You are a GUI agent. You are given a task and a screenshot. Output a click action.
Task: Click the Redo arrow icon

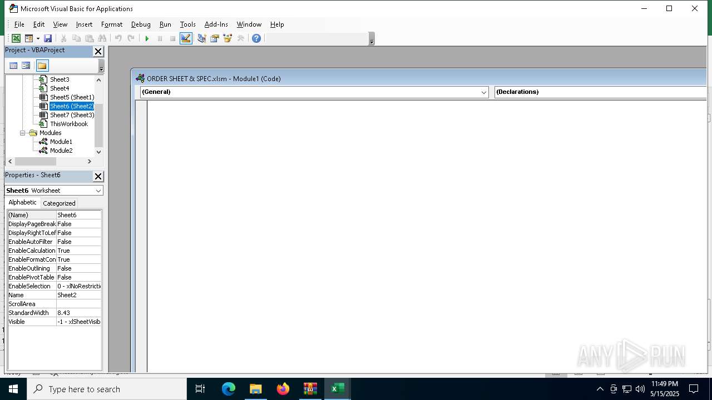(x=131, y=38)
